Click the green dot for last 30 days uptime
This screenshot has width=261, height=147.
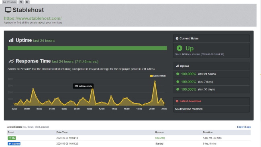(177, 89)
